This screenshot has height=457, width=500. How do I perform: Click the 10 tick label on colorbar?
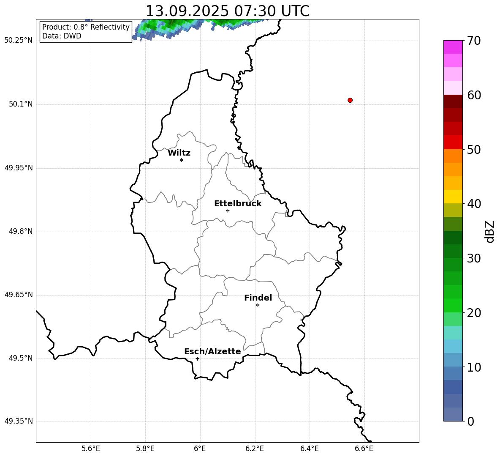pyautogui.click(x=474, y=367)
